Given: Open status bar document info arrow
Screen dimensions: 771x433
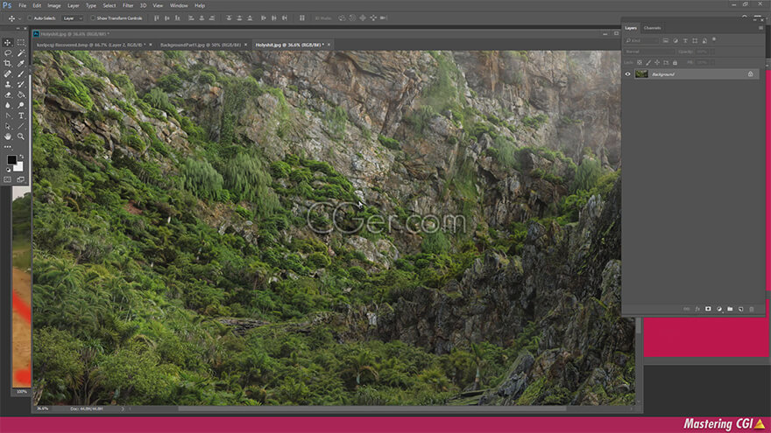Looking at the screenshot, I should 123,409.
